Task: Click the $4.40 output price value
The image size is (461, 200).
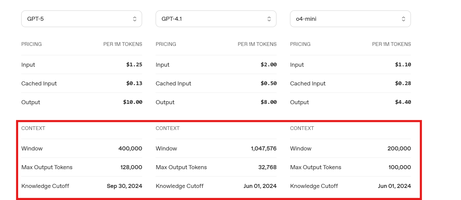Action: (403, 102)
